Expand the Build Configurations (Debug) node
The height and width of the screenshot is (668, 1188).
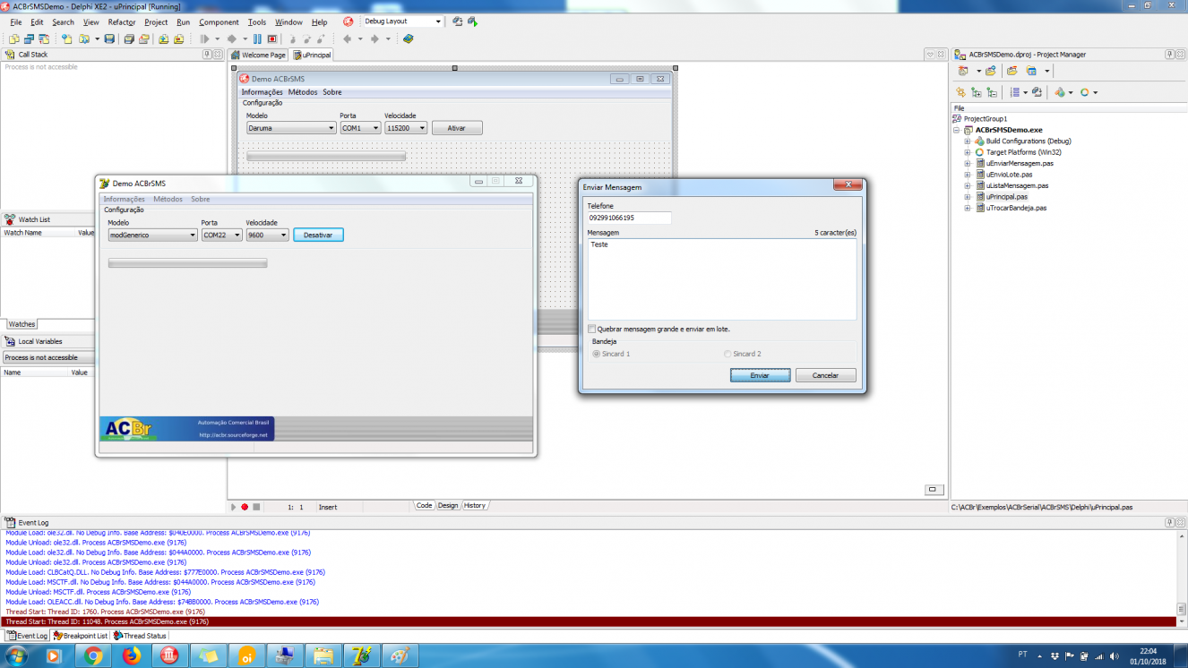[x=968, y=141]
